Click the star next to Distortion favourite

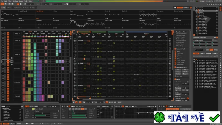20,113
